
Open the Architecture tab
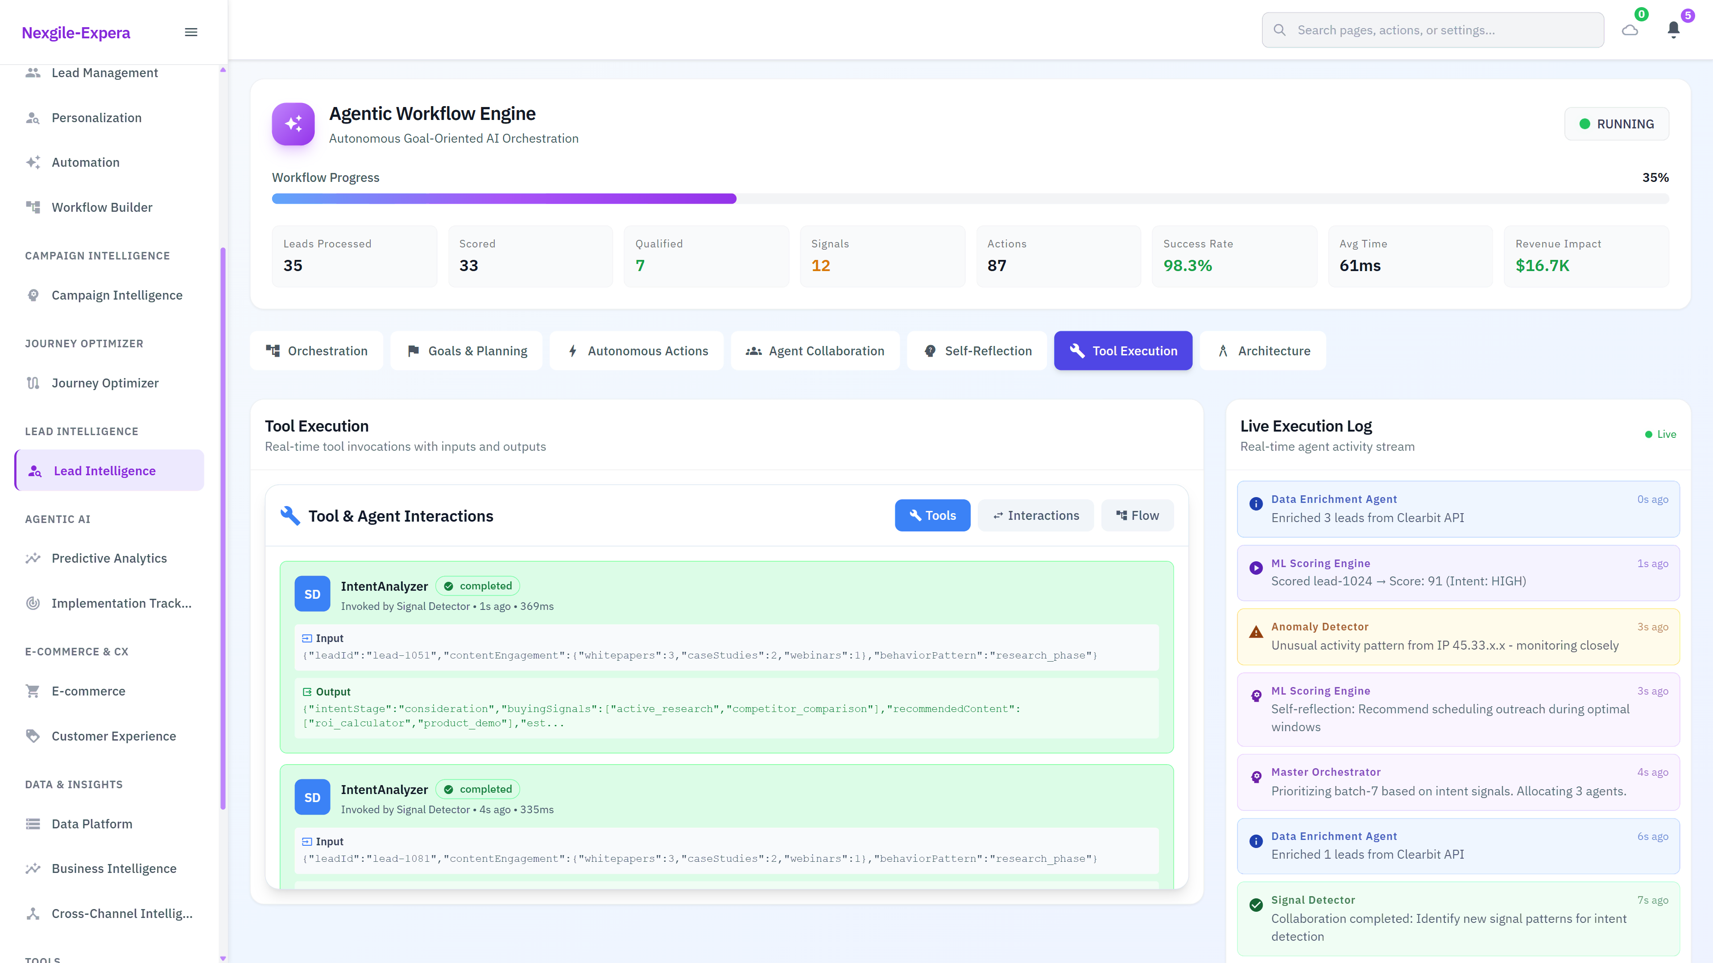1263,350
